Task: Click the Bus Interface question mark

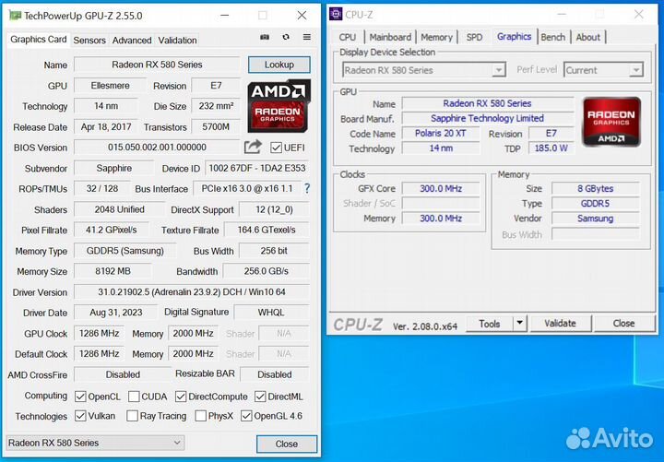Action: (307, 188)
